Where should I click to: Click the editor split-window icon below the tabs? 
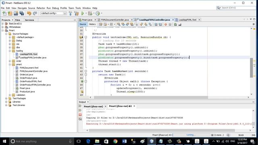pos(254,24)
